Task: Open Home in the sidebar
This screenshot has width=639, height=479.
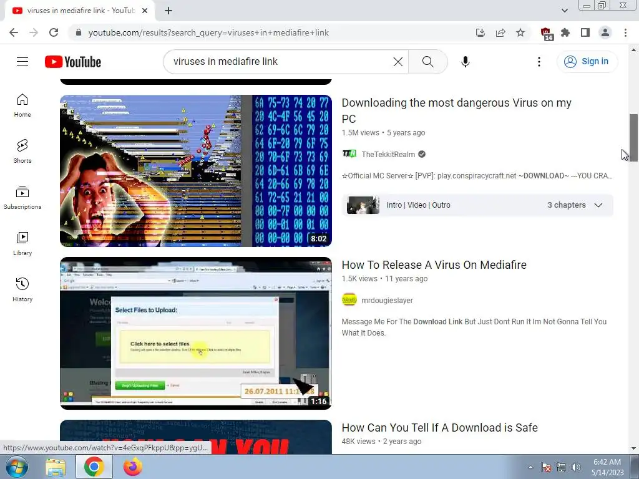Action: (x=22, y=105)
